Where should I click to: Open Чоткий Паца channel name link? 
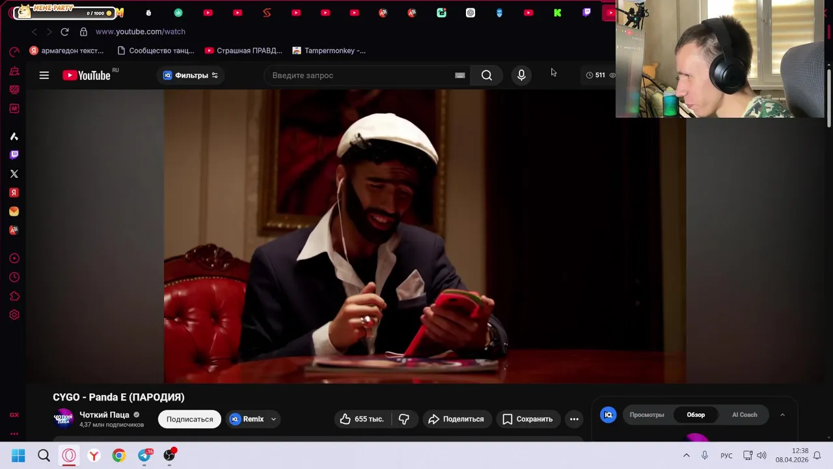pyautogui.click(x=104, y=415)
